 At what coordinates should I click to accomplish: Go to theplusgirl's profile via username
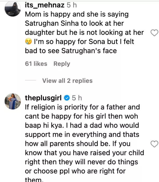(x=43, y=98)
